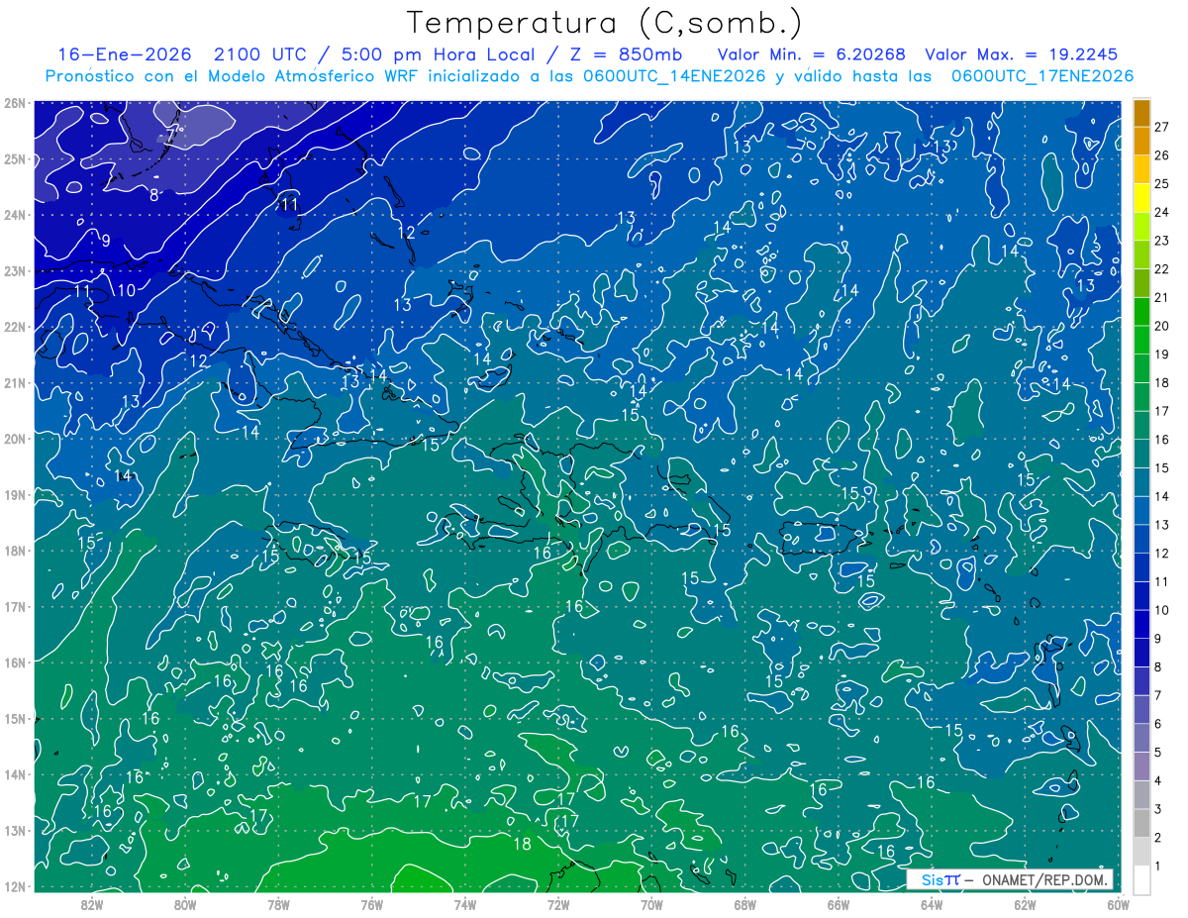
Task: Pick the colorbar swatch between 9 and 10
Action: tap(1141, 623)
